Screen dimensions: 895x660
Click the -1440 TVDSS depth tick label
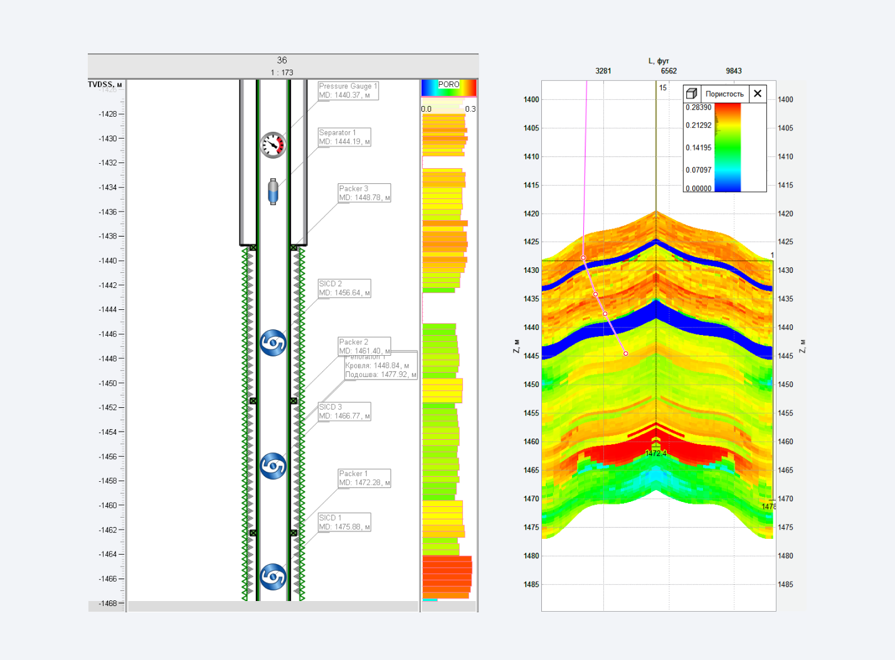[108, 260]
